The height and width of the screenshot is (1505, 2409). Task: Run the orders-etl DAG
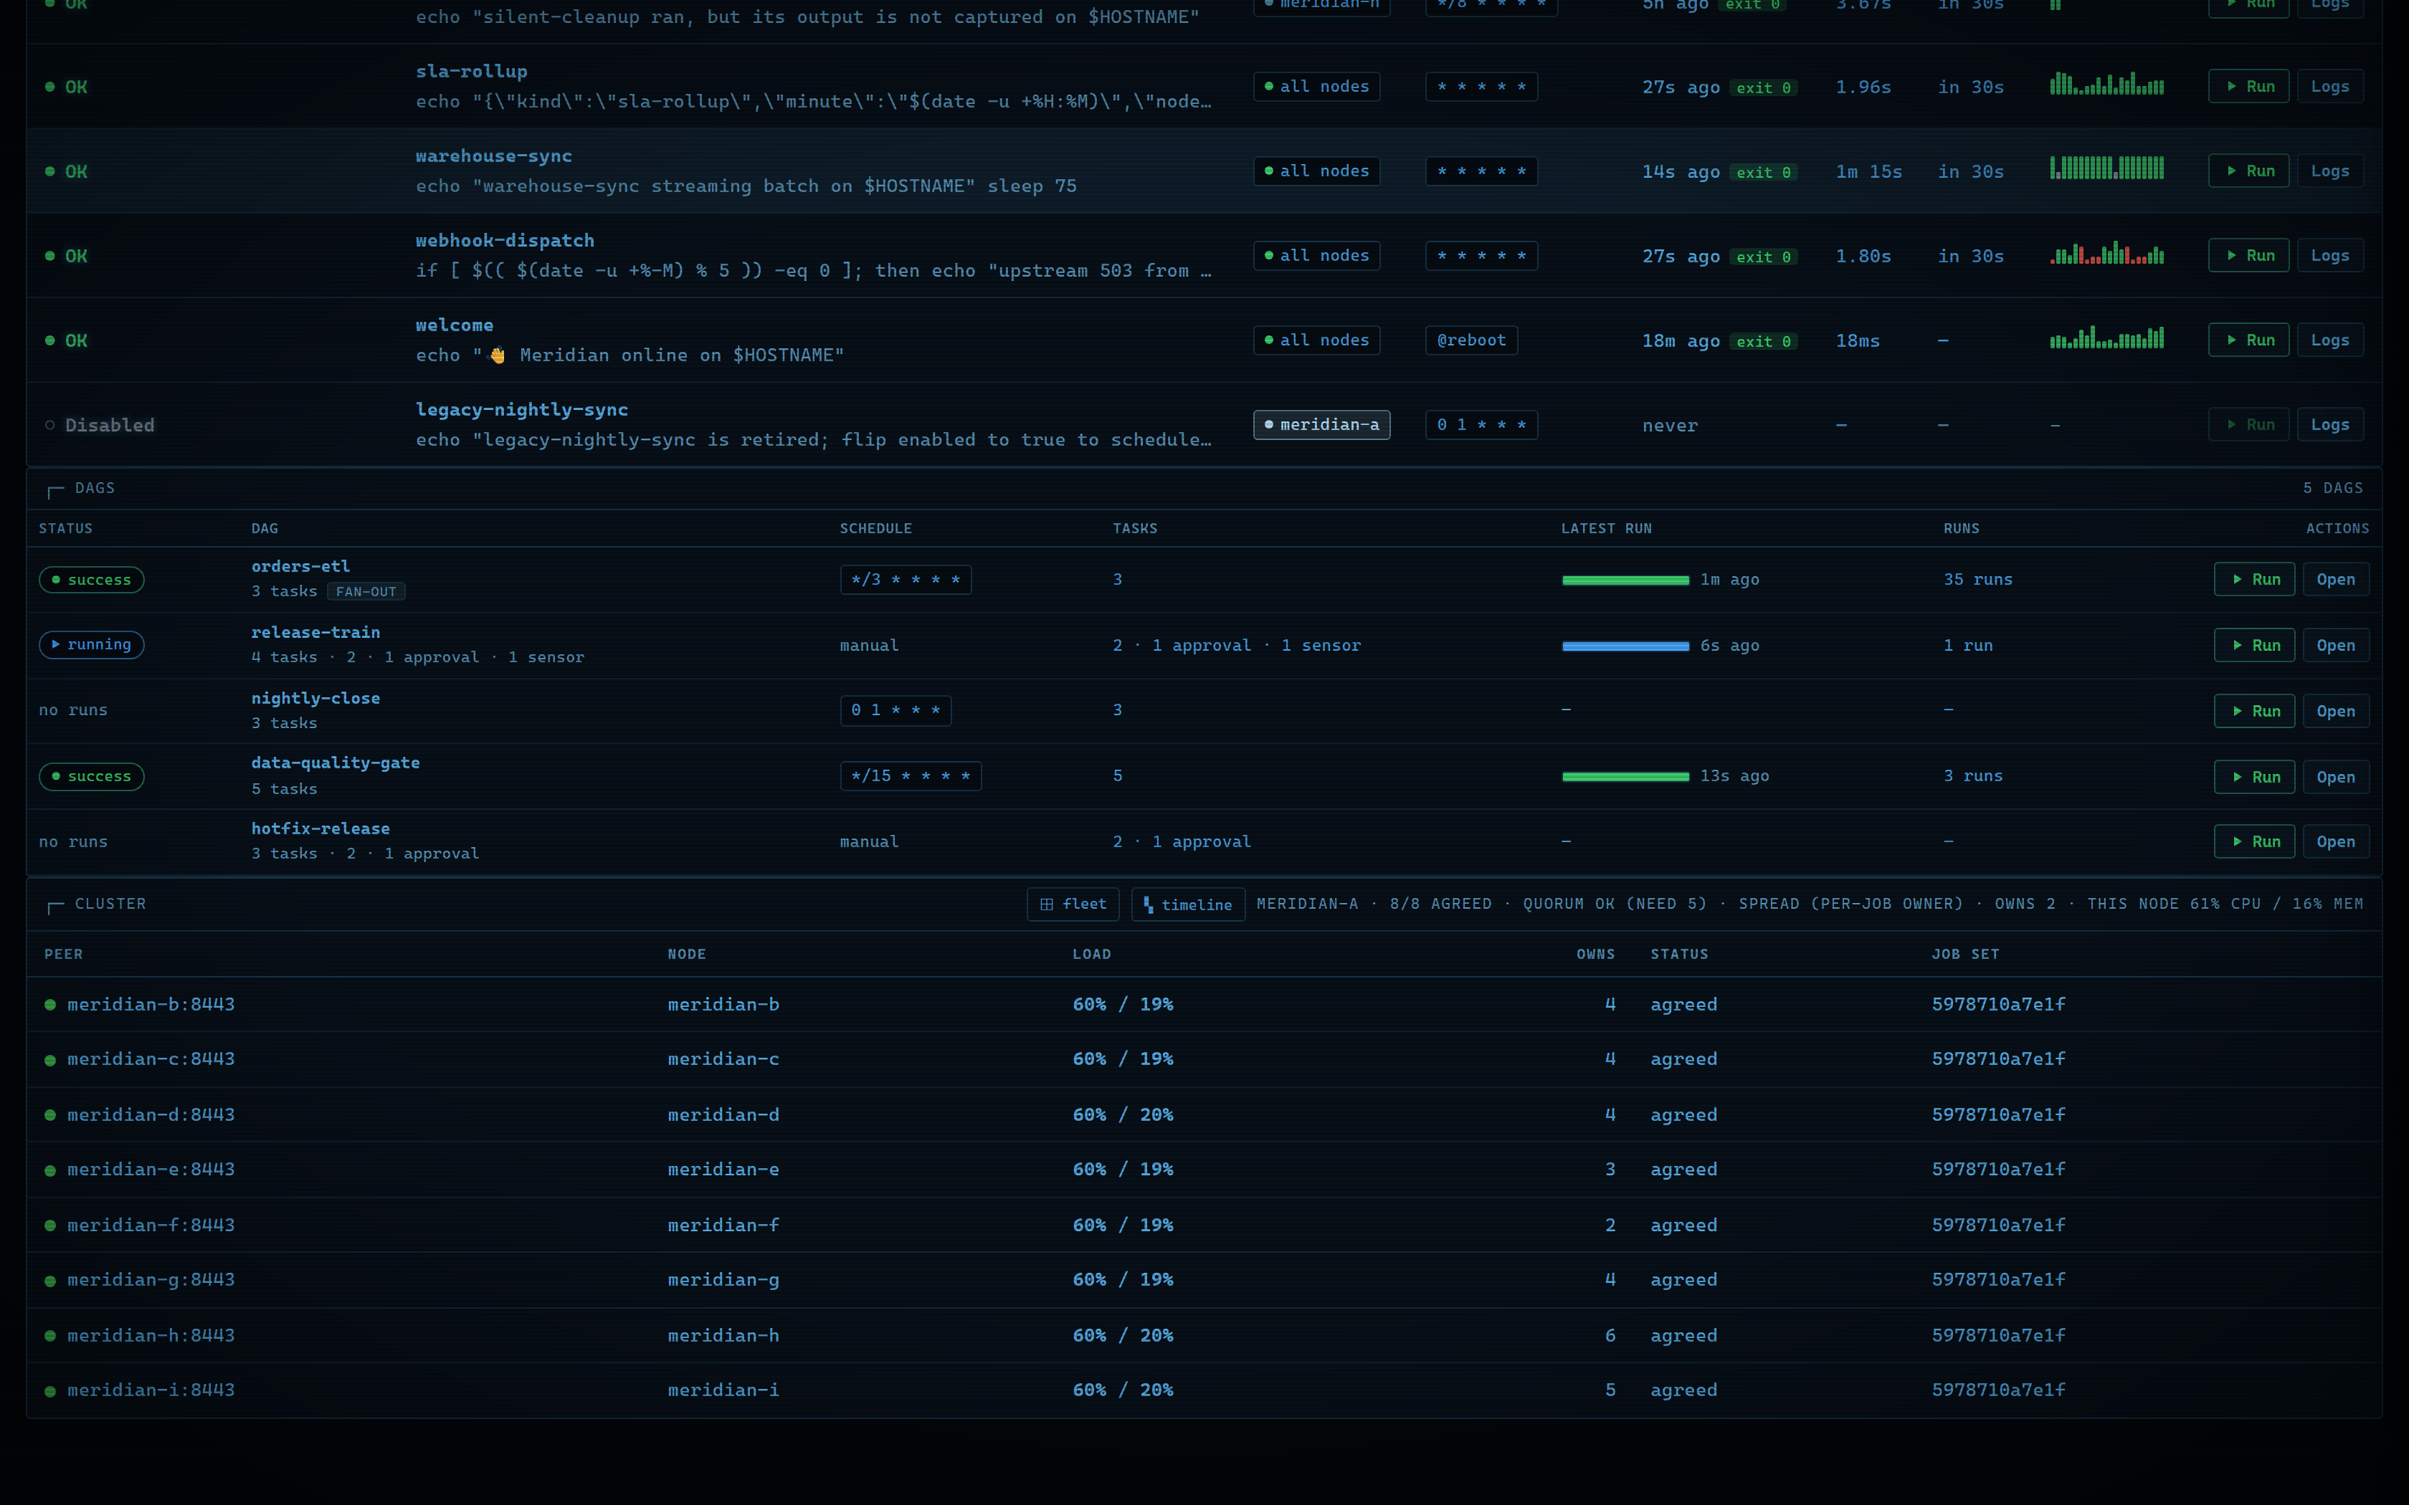tap(2253, 579)
